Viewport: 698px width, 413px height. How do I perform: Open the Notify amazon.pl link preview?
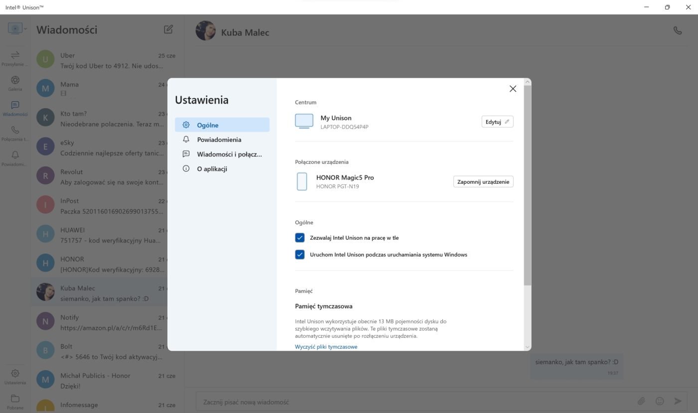click(x=111, y=328)
